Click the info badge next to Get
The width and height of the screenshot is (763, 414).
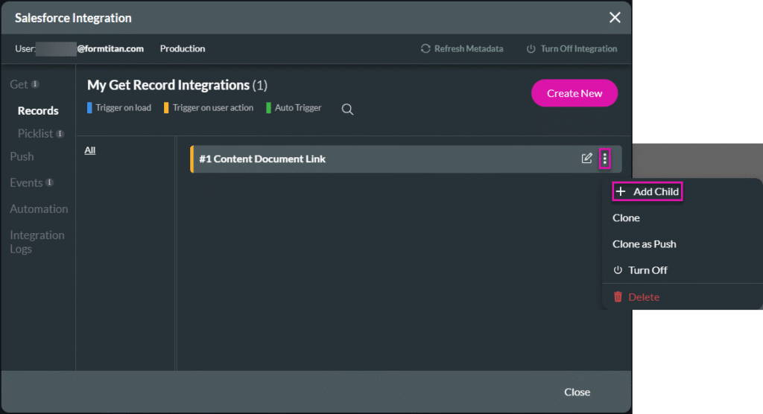click(35, 84)
